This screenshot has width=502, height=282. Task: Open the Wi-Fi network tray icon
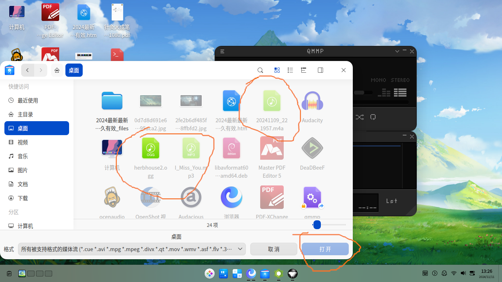click(454, 273)
